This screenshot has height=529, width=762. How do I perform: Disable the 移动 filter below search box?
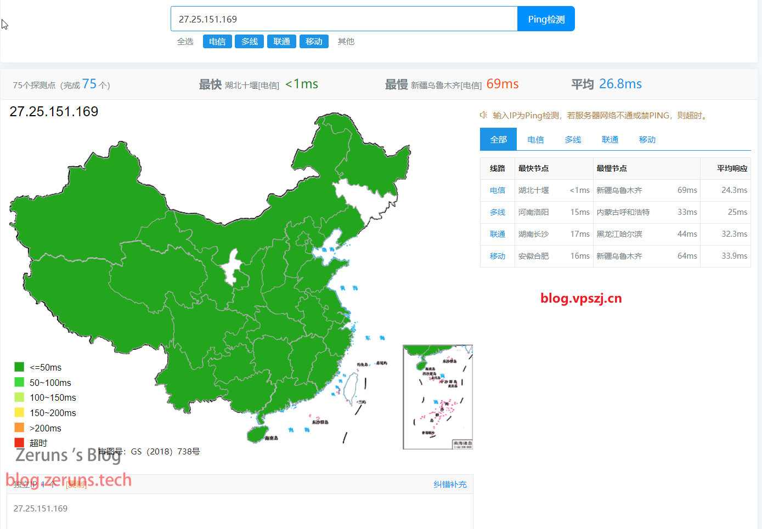[x=314, y=42]
